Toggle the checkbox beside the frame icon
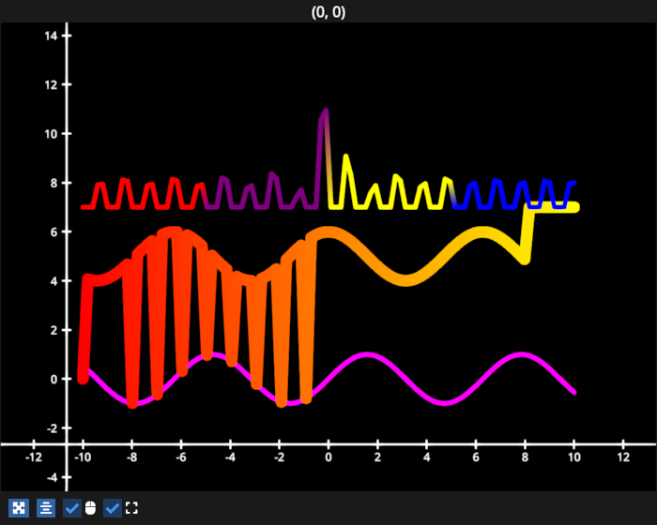Screen dimensions: 657x525 [112, 508]
